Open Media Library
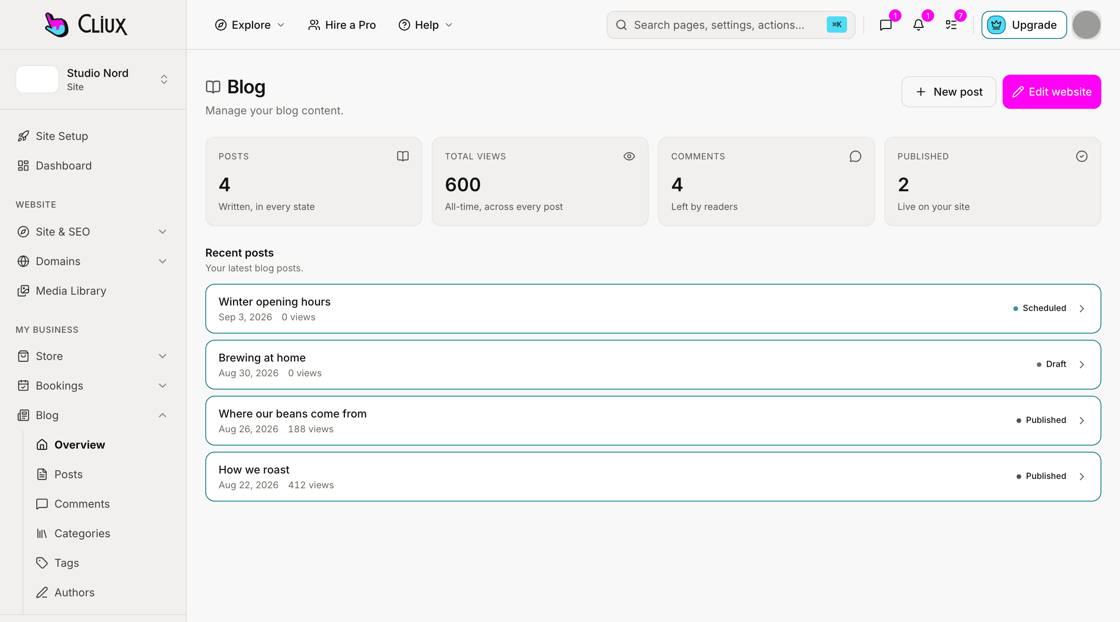 click(93, 291)
